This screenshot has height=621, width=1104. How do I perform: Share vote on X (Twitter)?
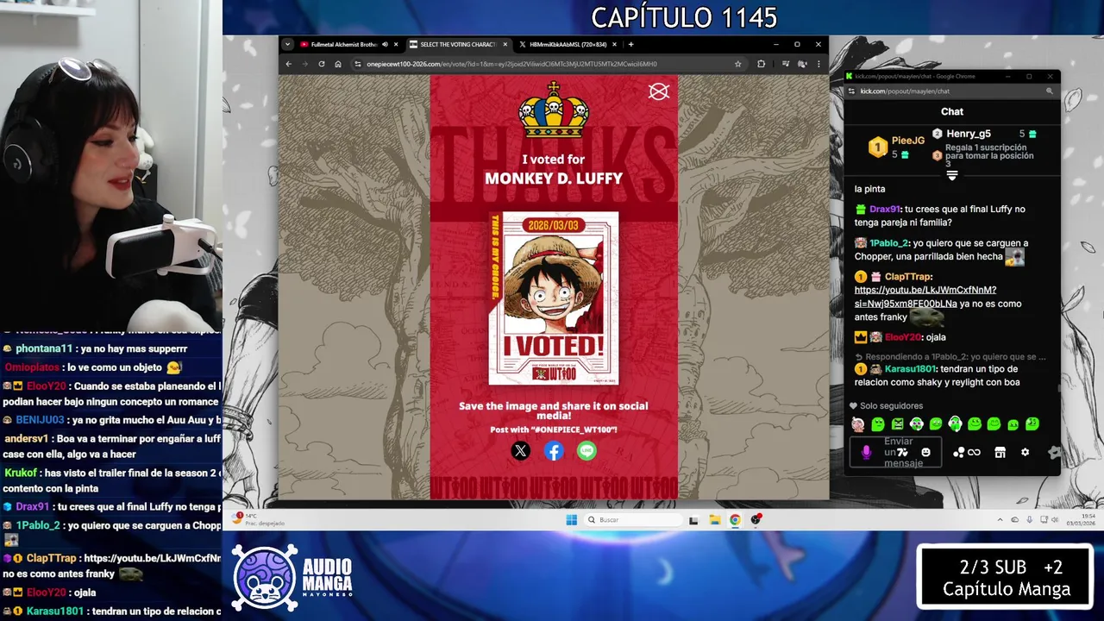[520, 450]
